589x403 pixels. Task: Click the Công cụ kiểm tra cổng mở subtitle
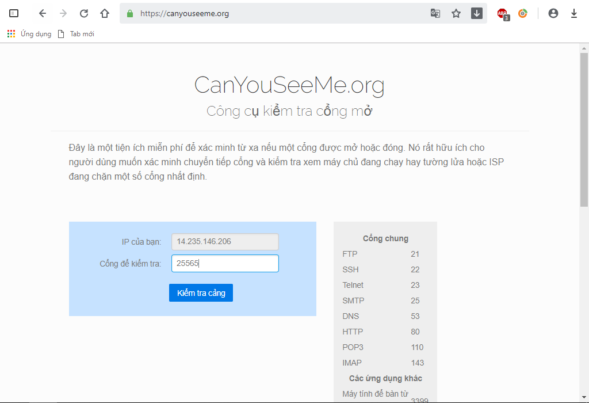click(289, 111)
